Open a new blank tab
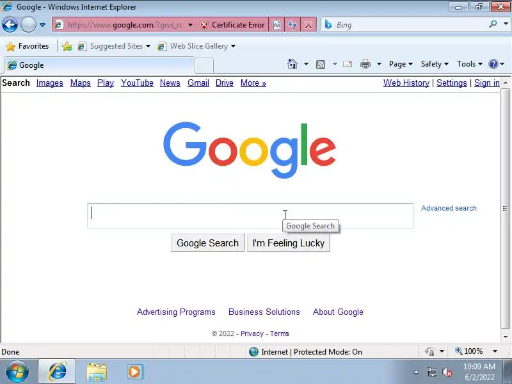Image resolution: width=512 pixels, height=384 pixels. [204, 65]
